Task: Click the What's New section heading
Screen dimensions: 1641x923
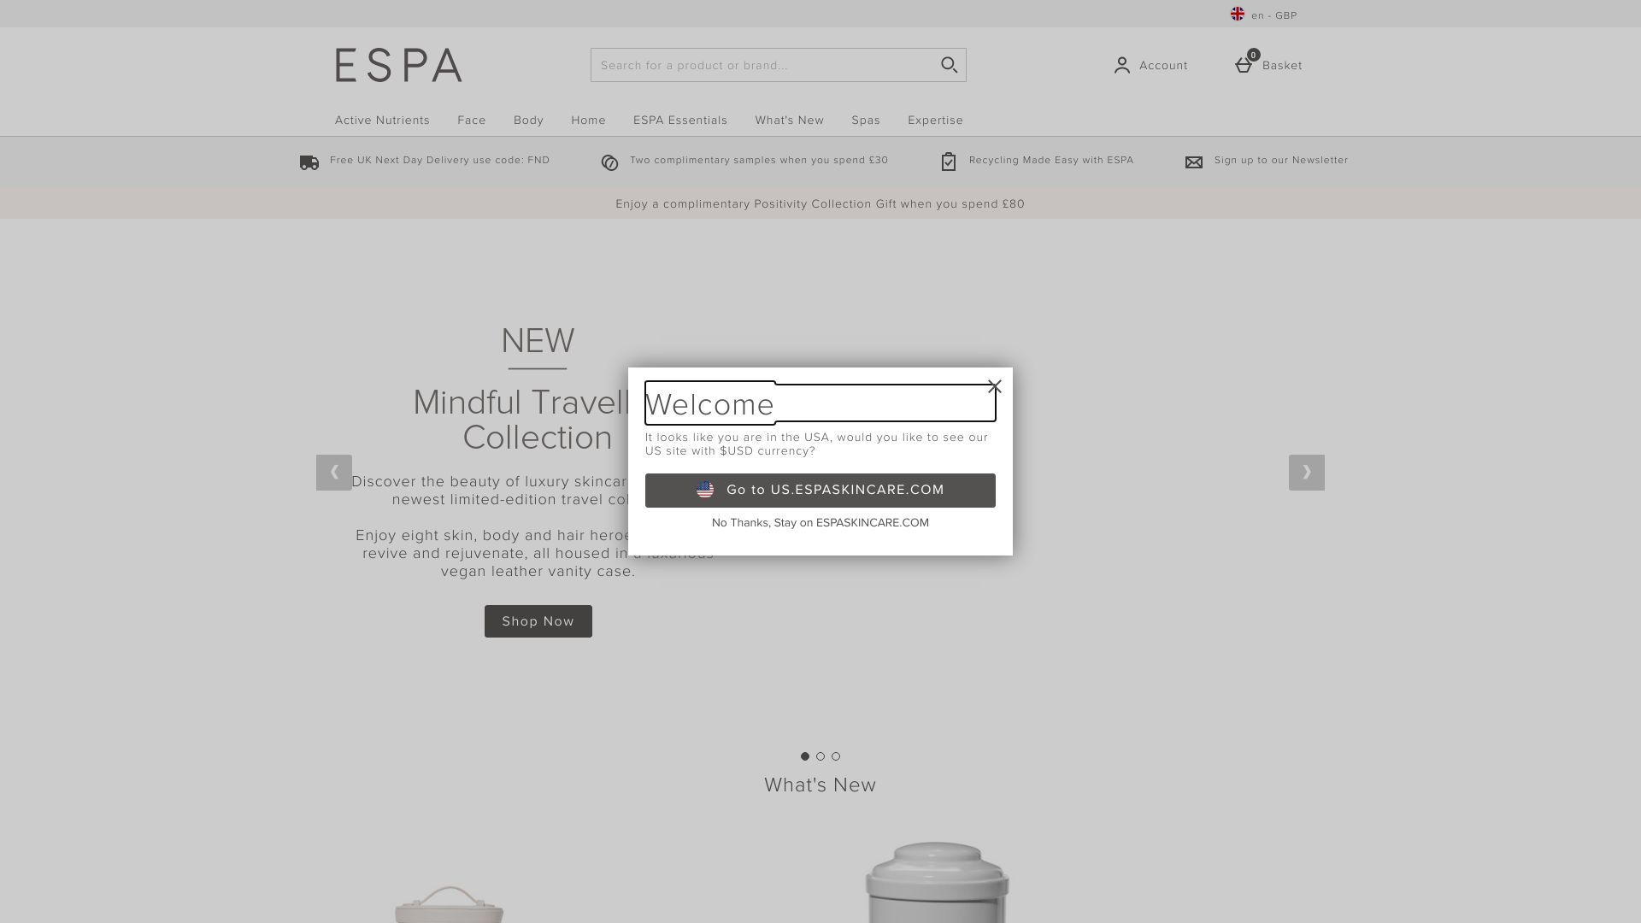Action: click(x=820, y=785)
